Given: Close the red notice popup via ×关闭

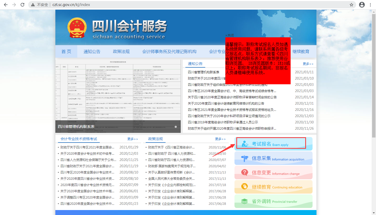Looking at the screenshot, I should [x=230, y=35].
